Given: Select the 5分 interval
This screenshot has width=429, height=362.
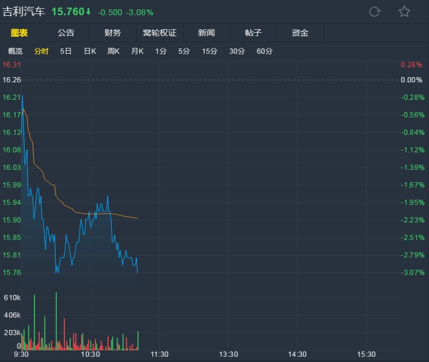Looking at the screenshot, I should pyautogui.click(x=184, y=51).
